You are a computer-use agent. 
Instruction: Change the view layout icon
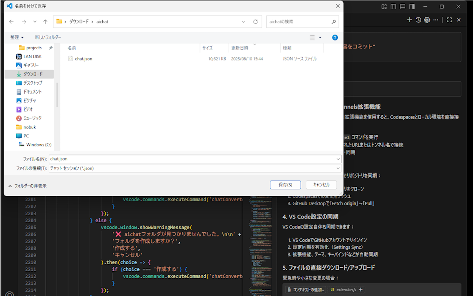click(312, 37)
